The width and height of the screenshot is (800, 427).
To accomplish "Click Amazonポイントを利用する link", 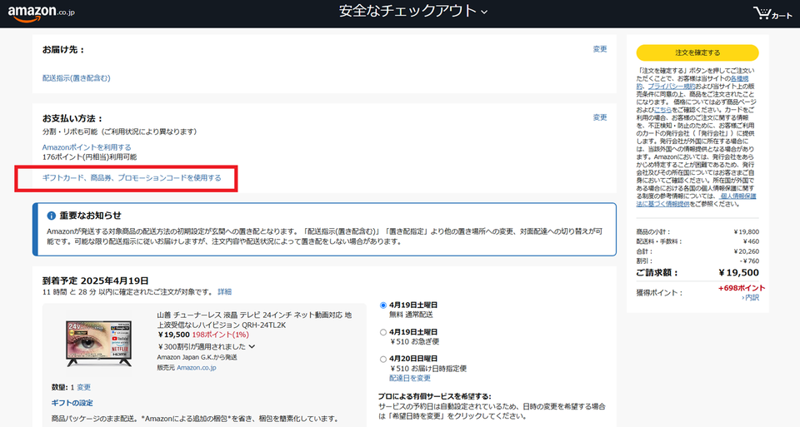I will 87,147.
